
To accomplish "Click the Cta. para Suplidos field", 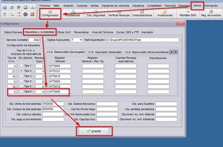I will pos(166,104).
